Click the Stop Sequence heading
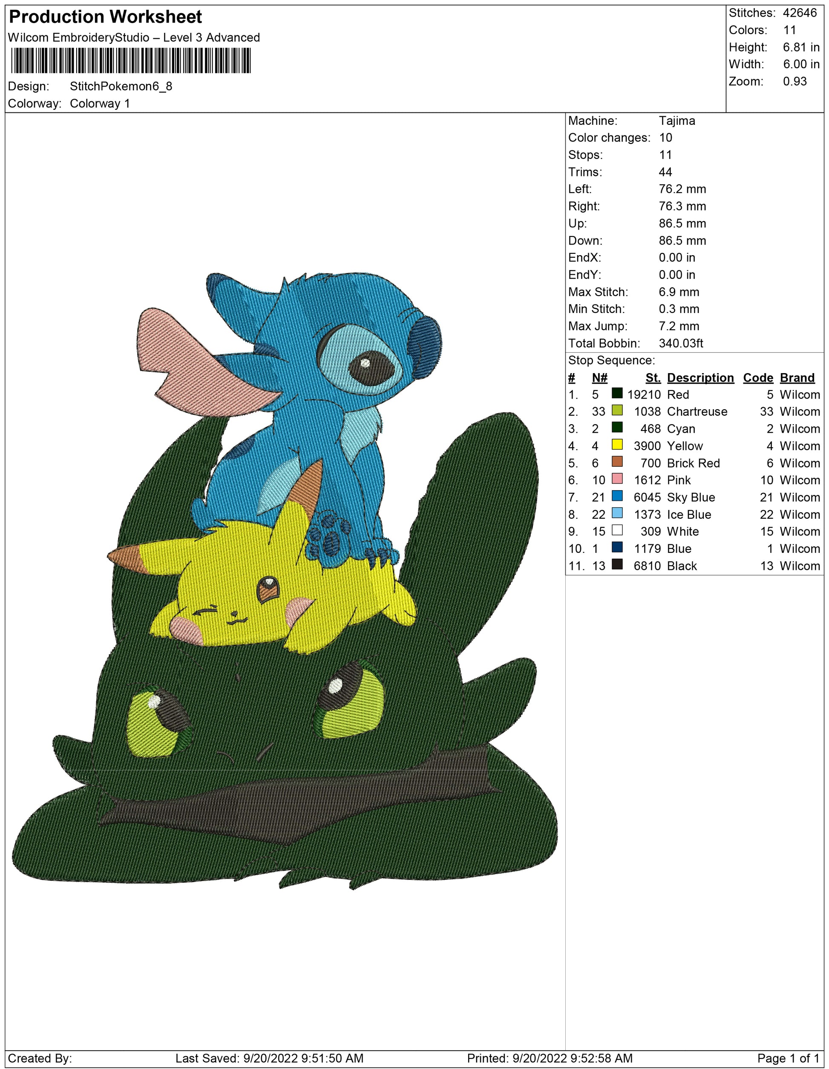 [x=611, y=360]
